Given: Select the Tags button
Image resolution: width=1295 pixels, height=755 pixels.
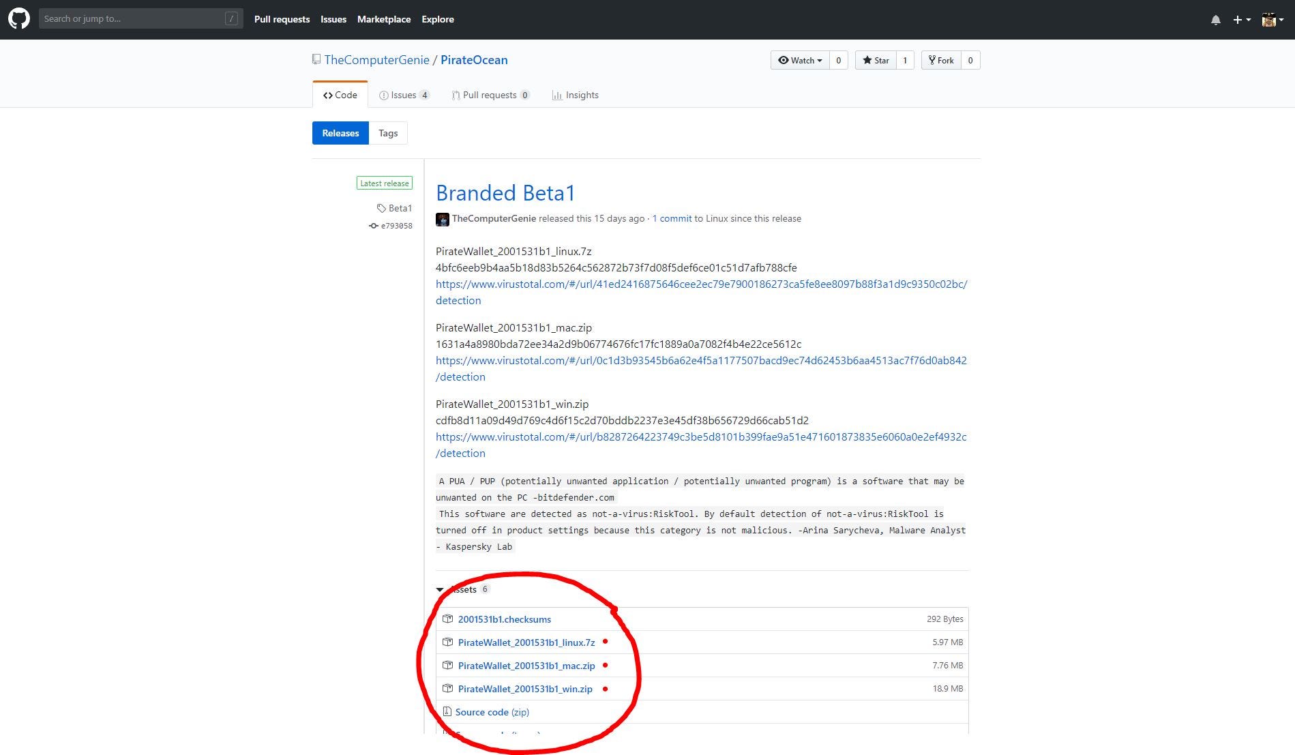Looking at the screenshot, I should click(388, 133).
